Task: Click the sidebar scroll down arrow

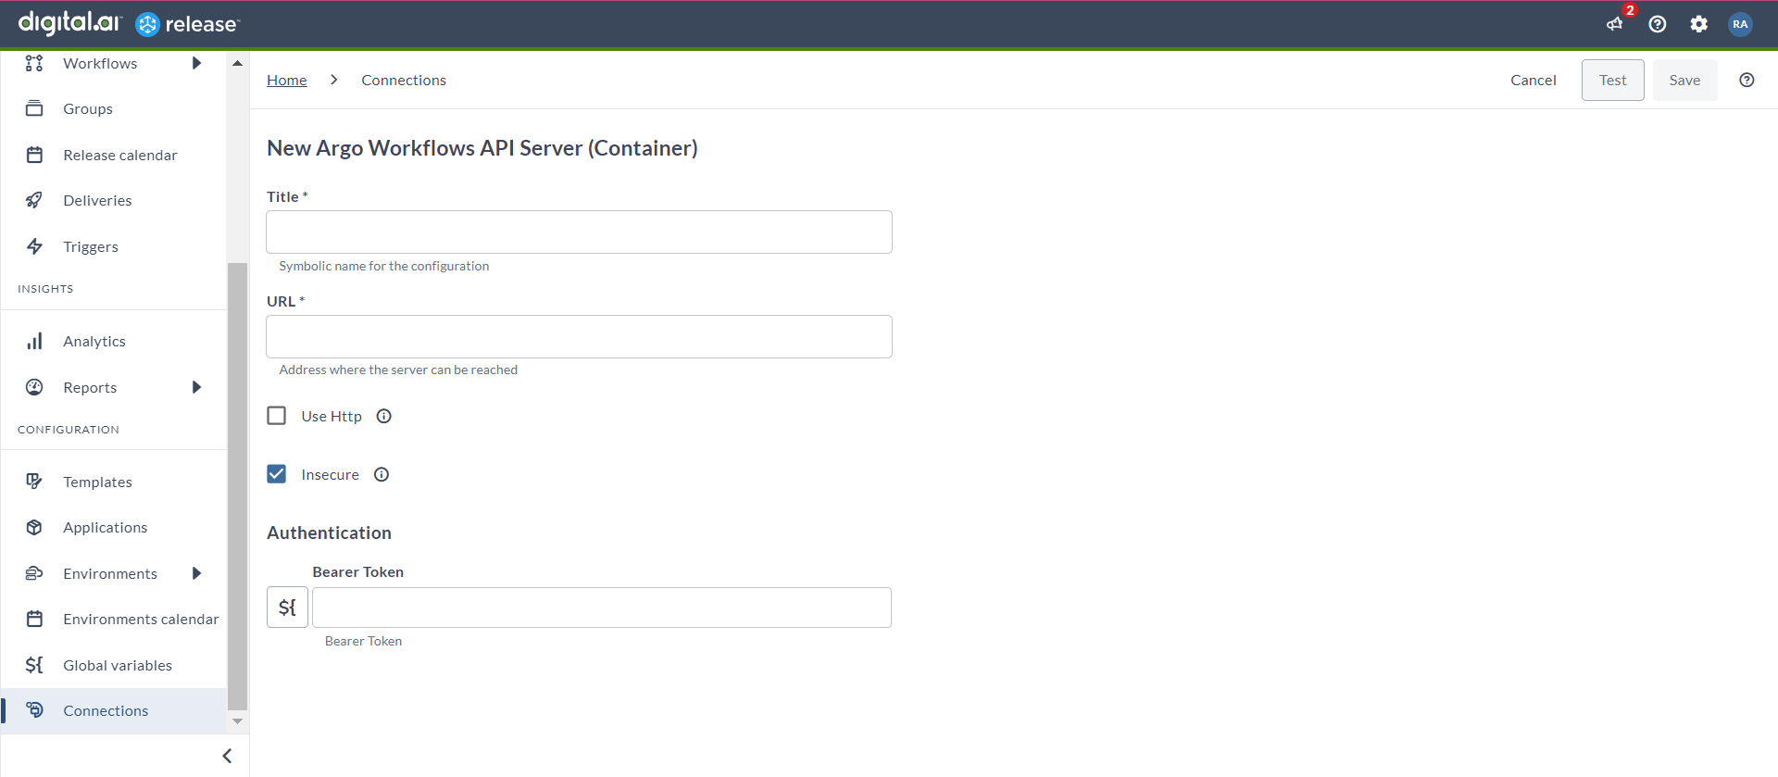Action: point(237,721)
